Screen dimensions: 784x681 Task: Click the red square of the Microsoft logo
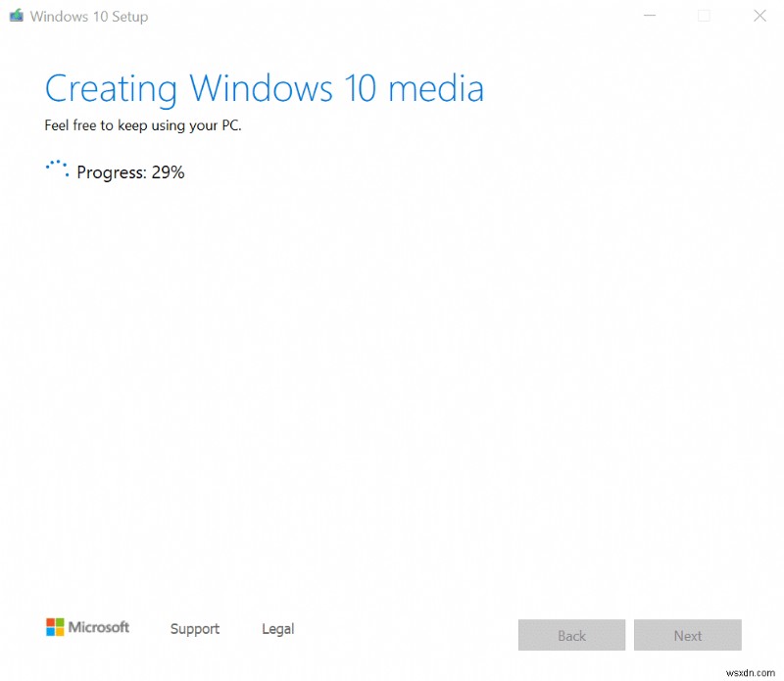coord(50,623)
